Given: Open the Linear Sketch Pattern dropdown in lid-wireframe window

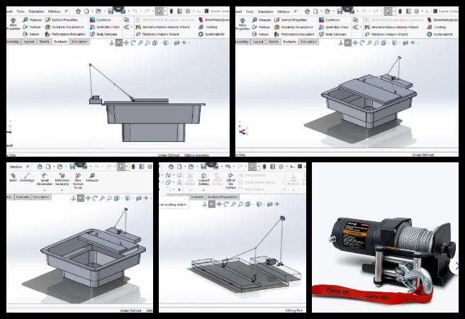Looking at the screenshot, I should coord(284,182).
